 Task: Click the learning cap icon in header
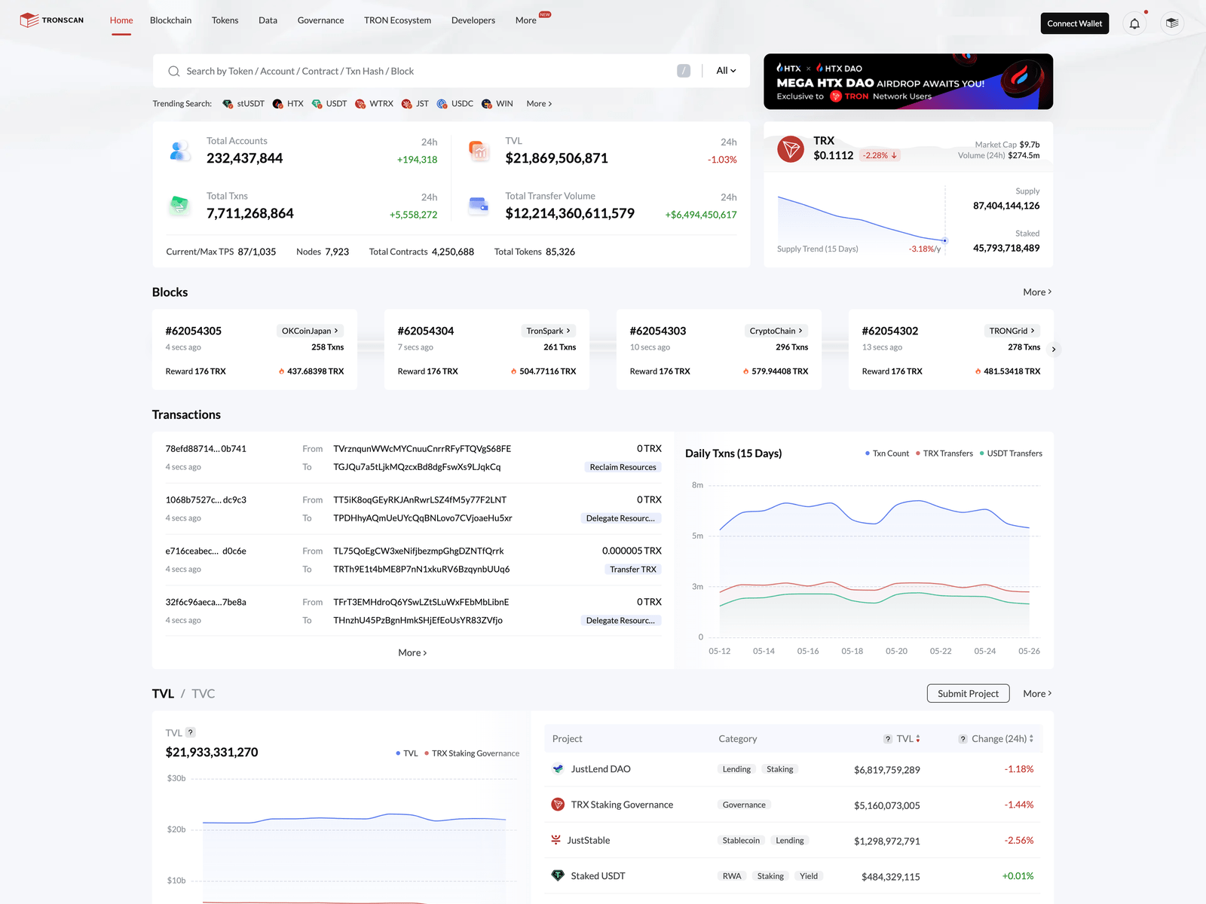pos(1171,23)
